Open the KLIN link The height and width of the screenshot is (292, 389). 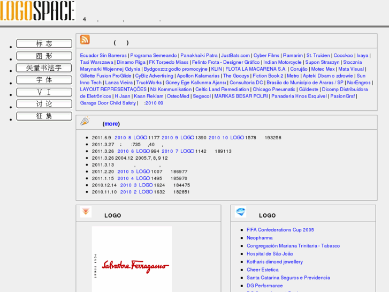(x=216, y=69)
